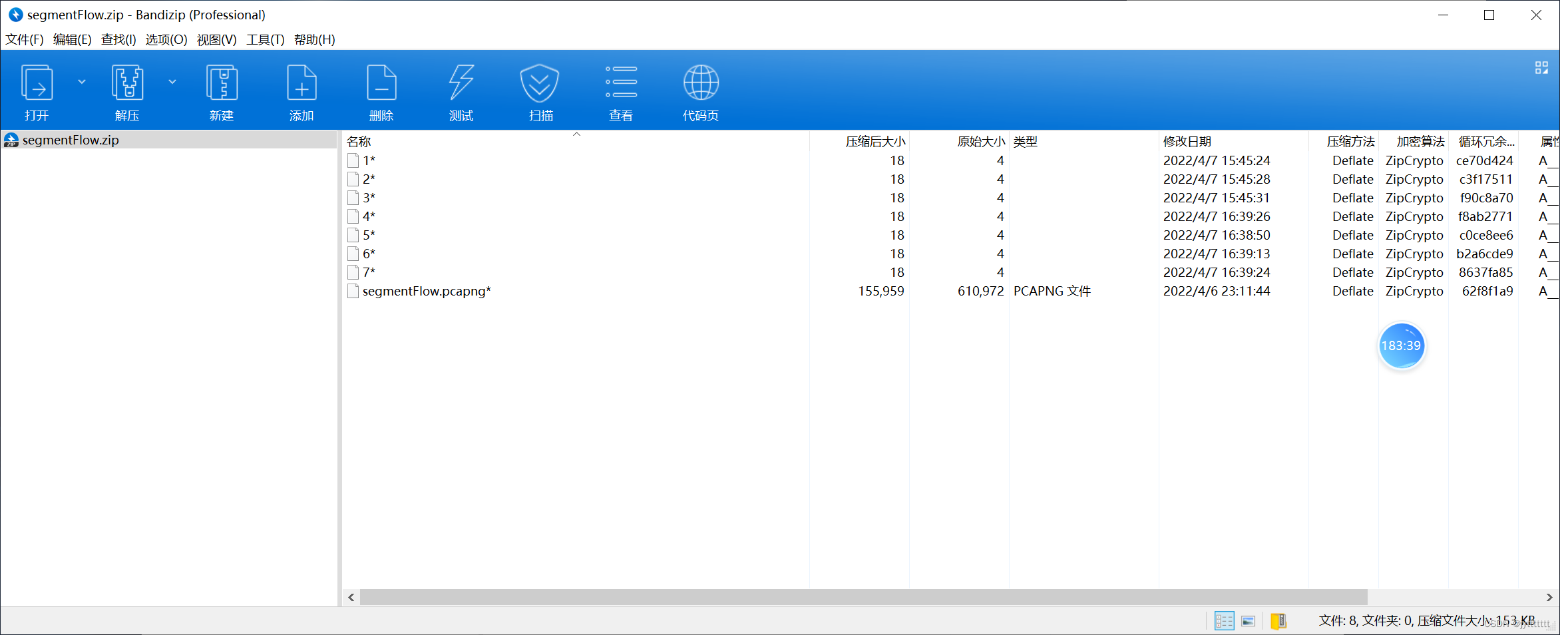Click the PCAPNG 文件 type cell
Viewport: 1560px width, 635px height.
click(x=1052, y=291)
